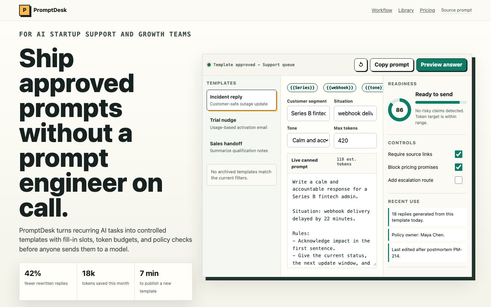Open the Tone dropdown
The width and height of the screenshot is (491, 307).
tap(308, 140)
